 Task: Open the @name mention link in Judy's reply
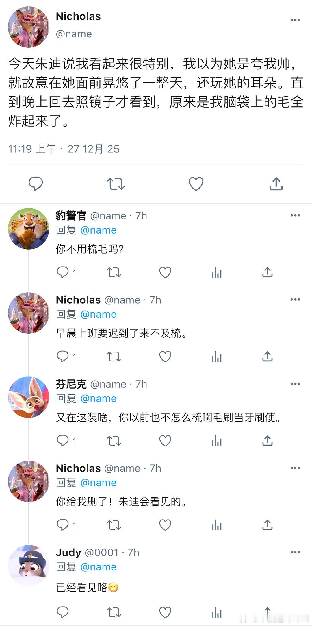pyautogui.click(x=98, y=567)
